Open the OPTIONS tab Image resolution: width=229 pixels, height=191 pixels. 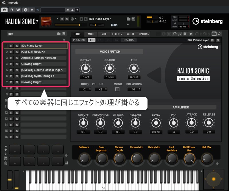point(144,34)
